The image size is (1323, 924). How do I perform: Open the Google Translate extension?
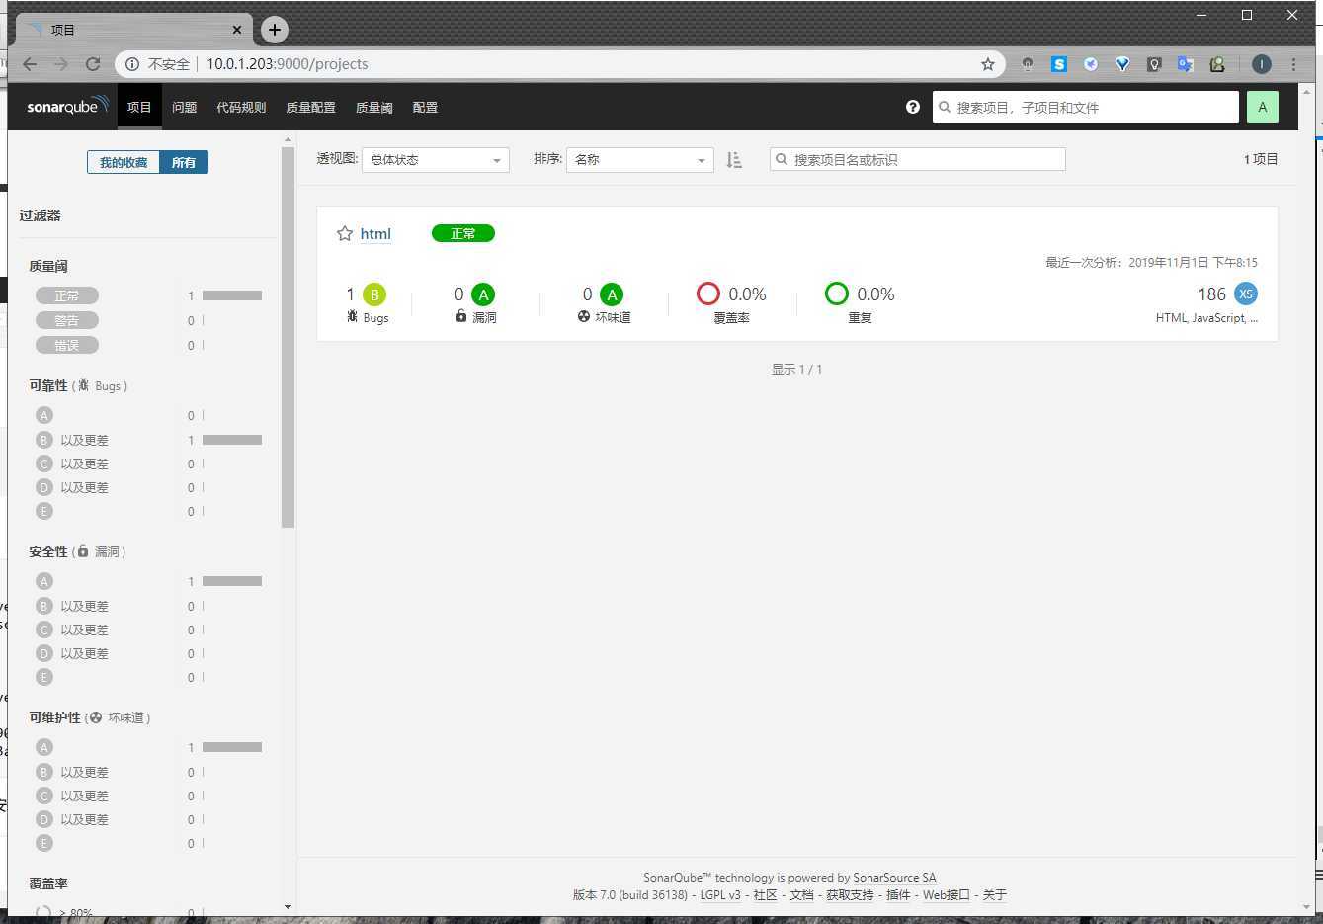click(1186, 64)
